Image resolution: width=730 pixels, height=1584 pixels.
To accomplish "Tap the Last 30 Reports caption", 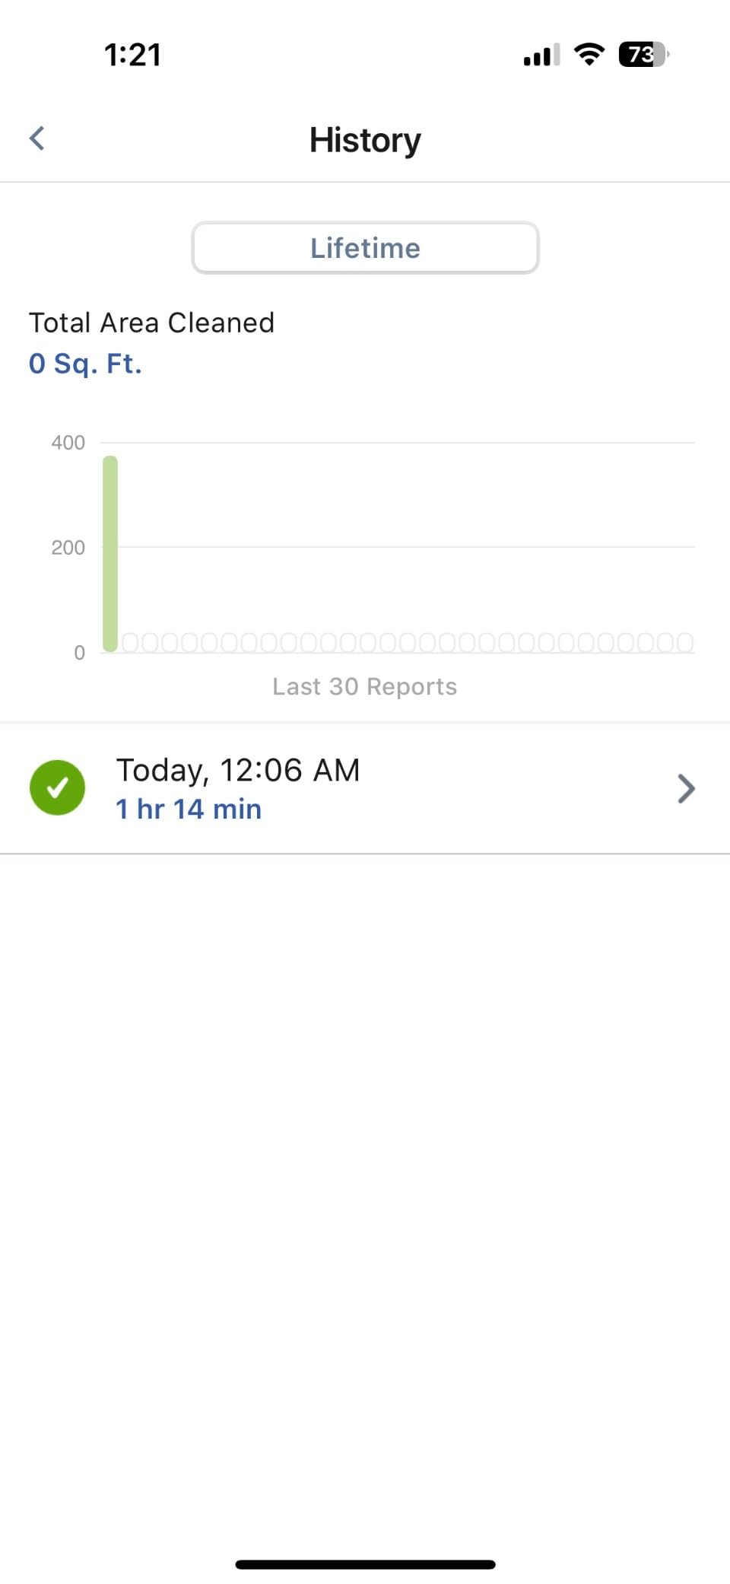I will (365, 686).
